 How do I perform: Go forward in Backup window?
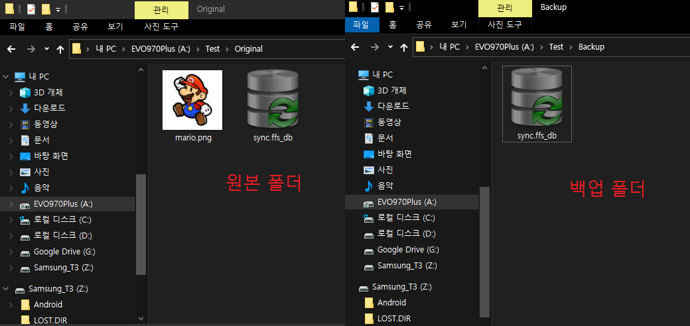pyautogui.click(x=374, y=47)
